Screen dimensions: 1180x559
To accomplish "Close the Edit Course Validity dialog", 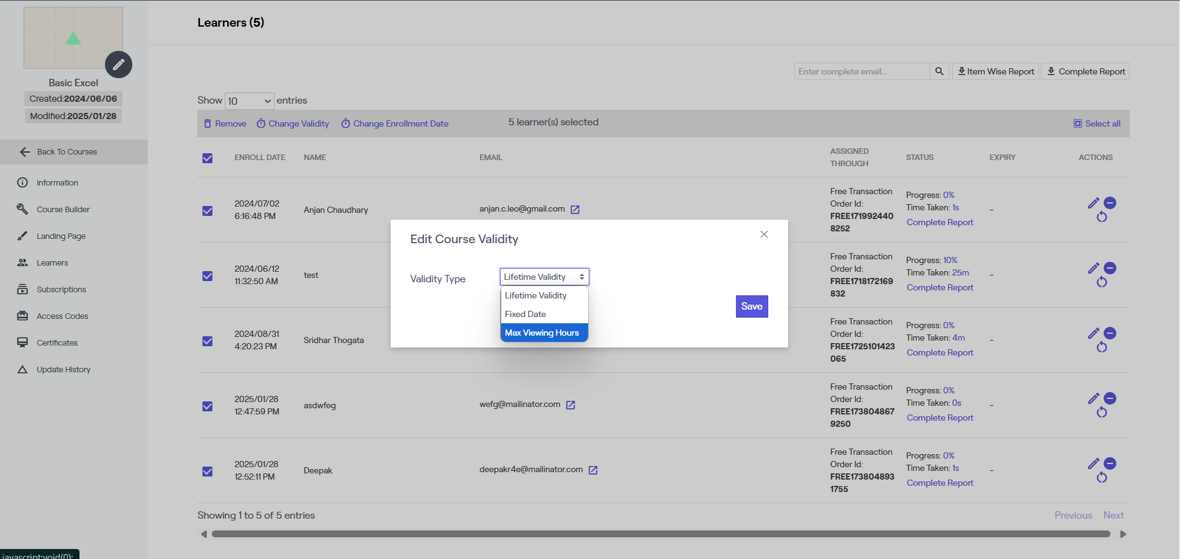I will tap(764, 234).
